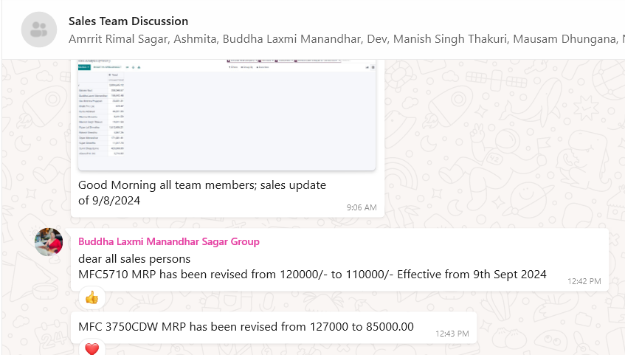Click the "of 9/8/2024" caption text
This screenshot has height=355, width=625.
click(x=108, y=200)
